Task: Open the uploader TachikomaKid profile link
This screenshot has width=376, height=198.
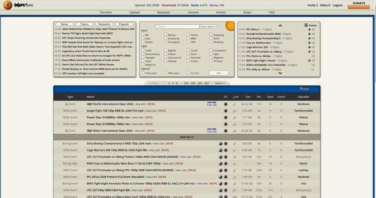Action: coord(304,111)
